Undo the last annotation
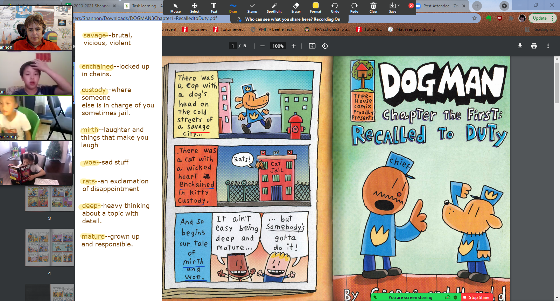This screenshot has height=301, width=560. [335, 7]
